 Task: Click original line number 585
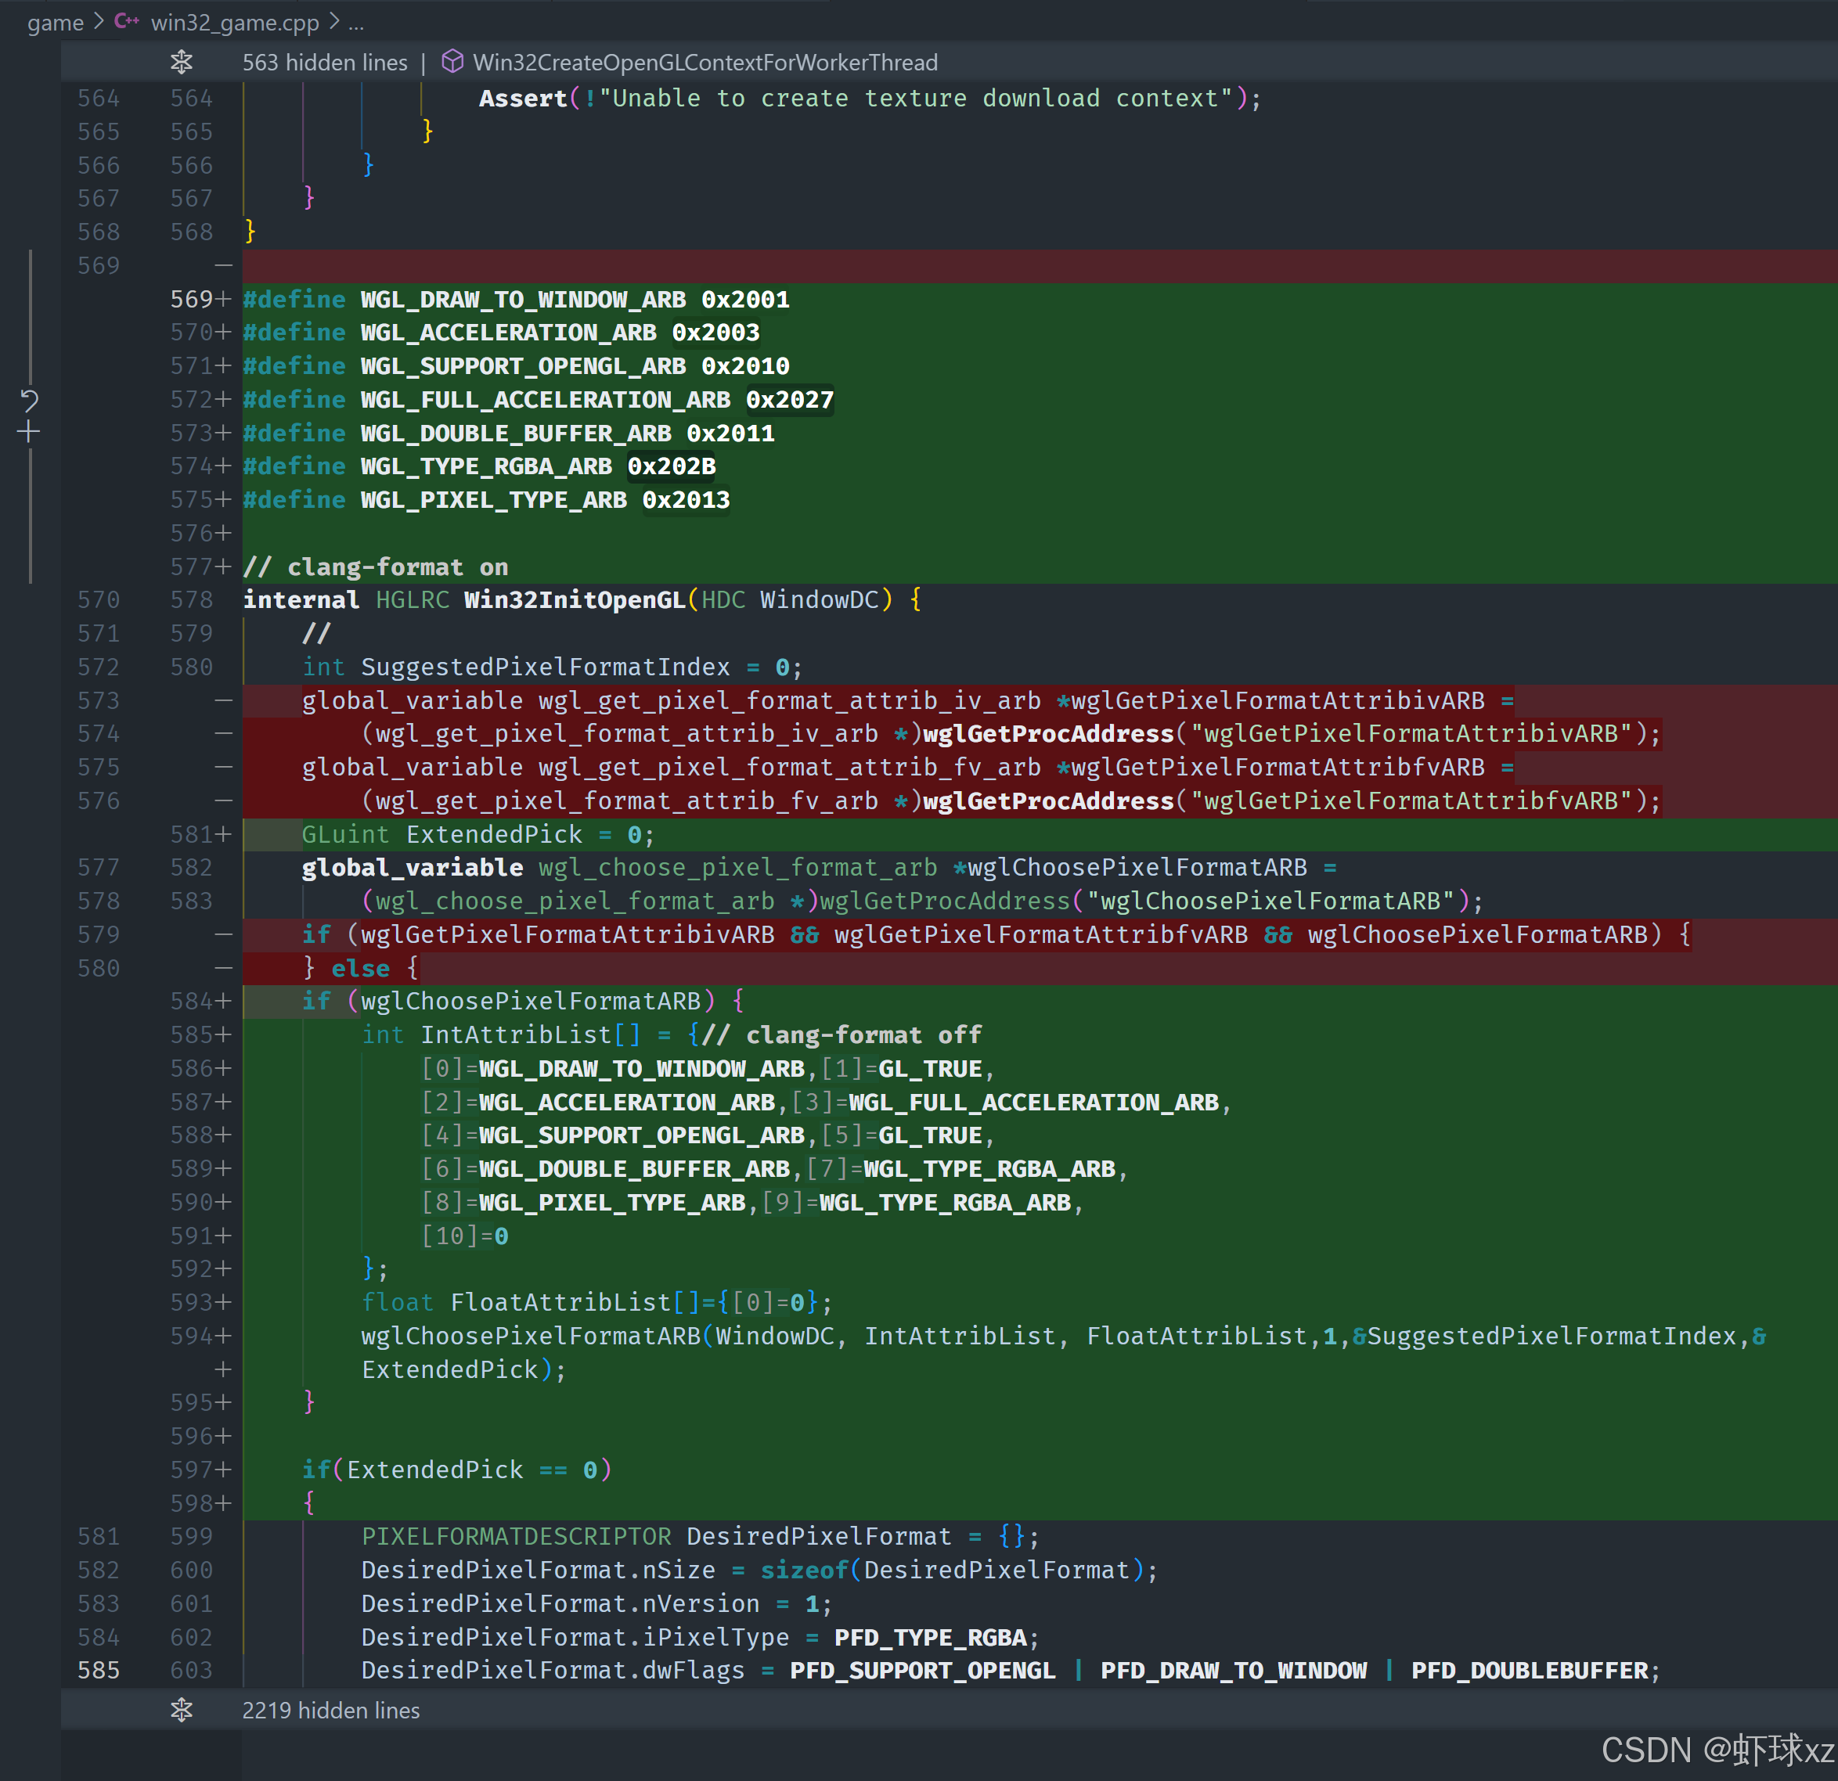click(99, 1671)
